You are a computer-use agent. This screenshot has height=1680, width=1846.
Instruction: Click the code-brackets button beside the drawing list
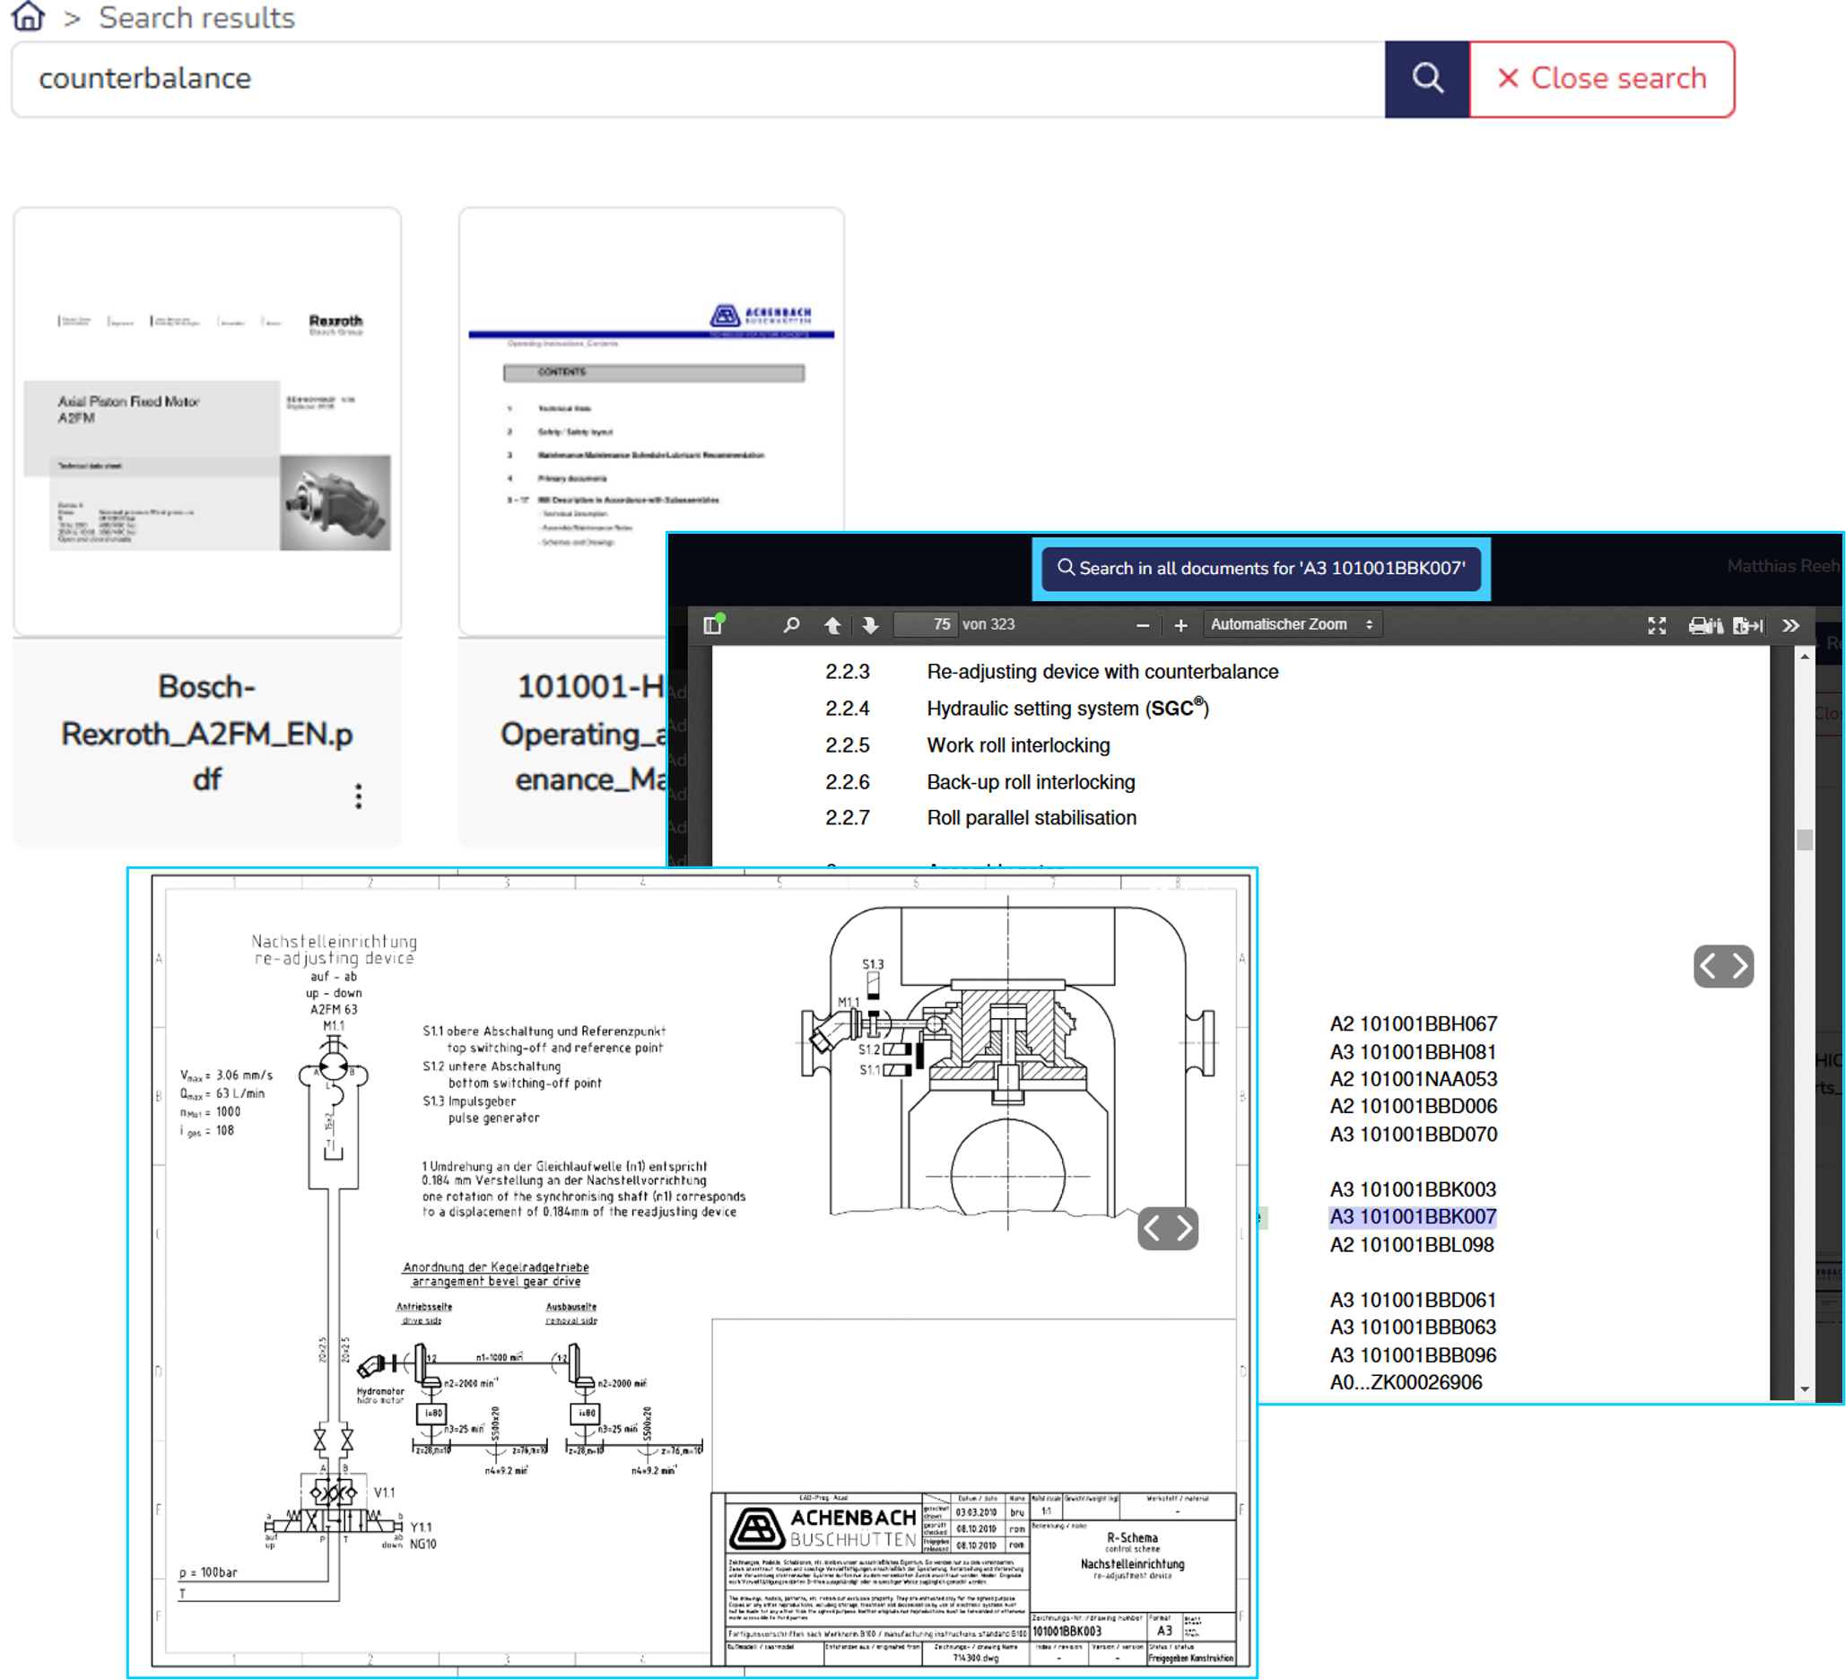1723,966
